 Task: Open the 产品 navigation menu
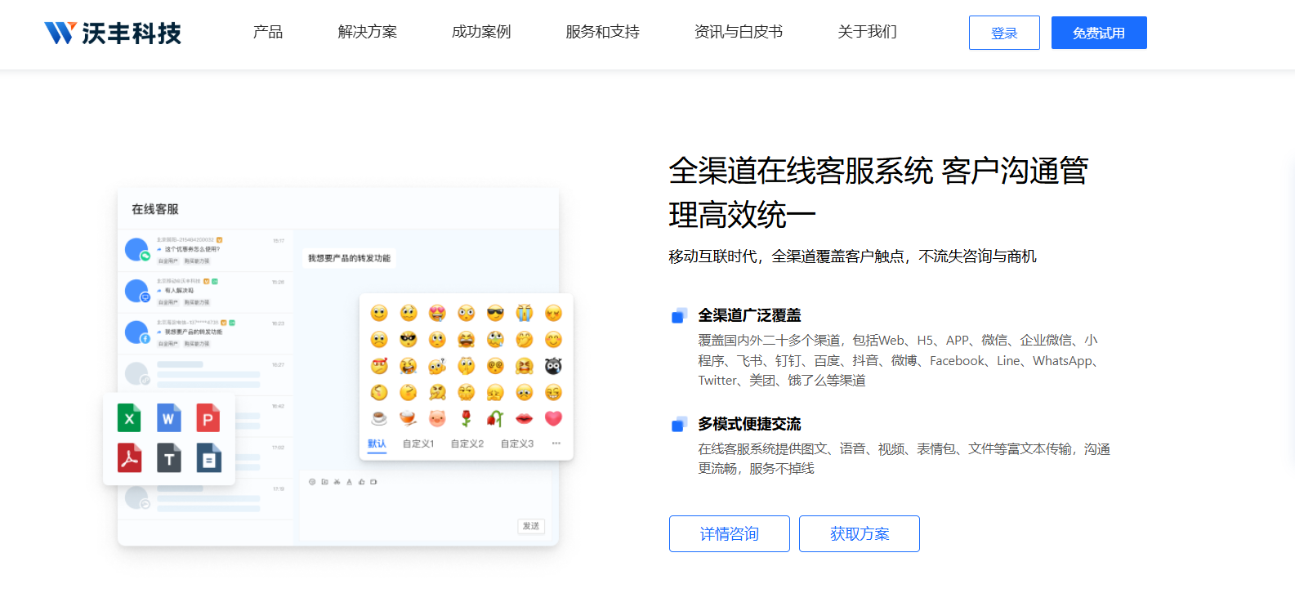tap(268, 32)
